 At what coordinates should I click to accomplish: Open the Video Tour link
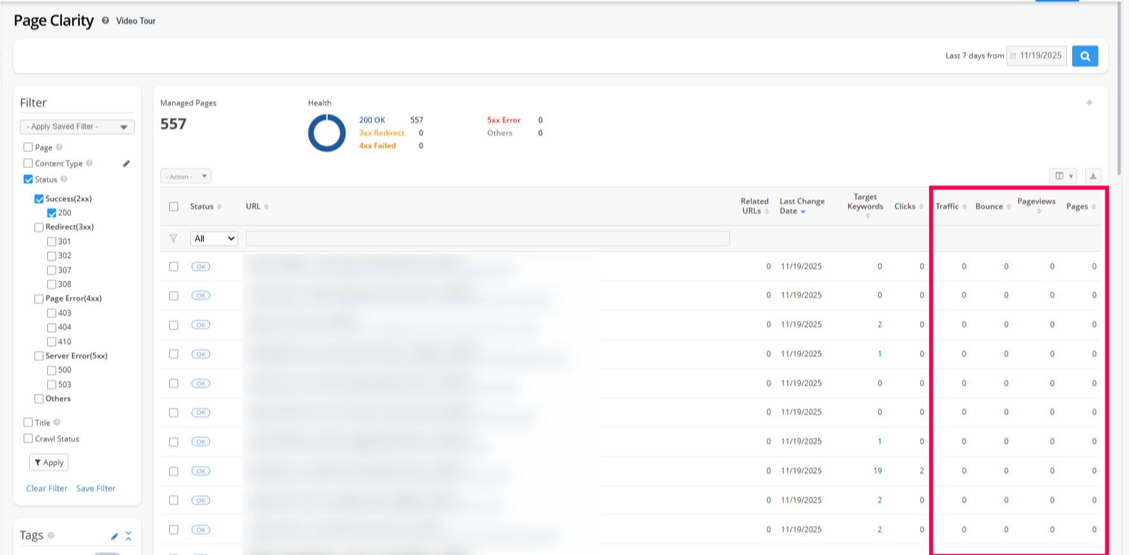point(135,21)
